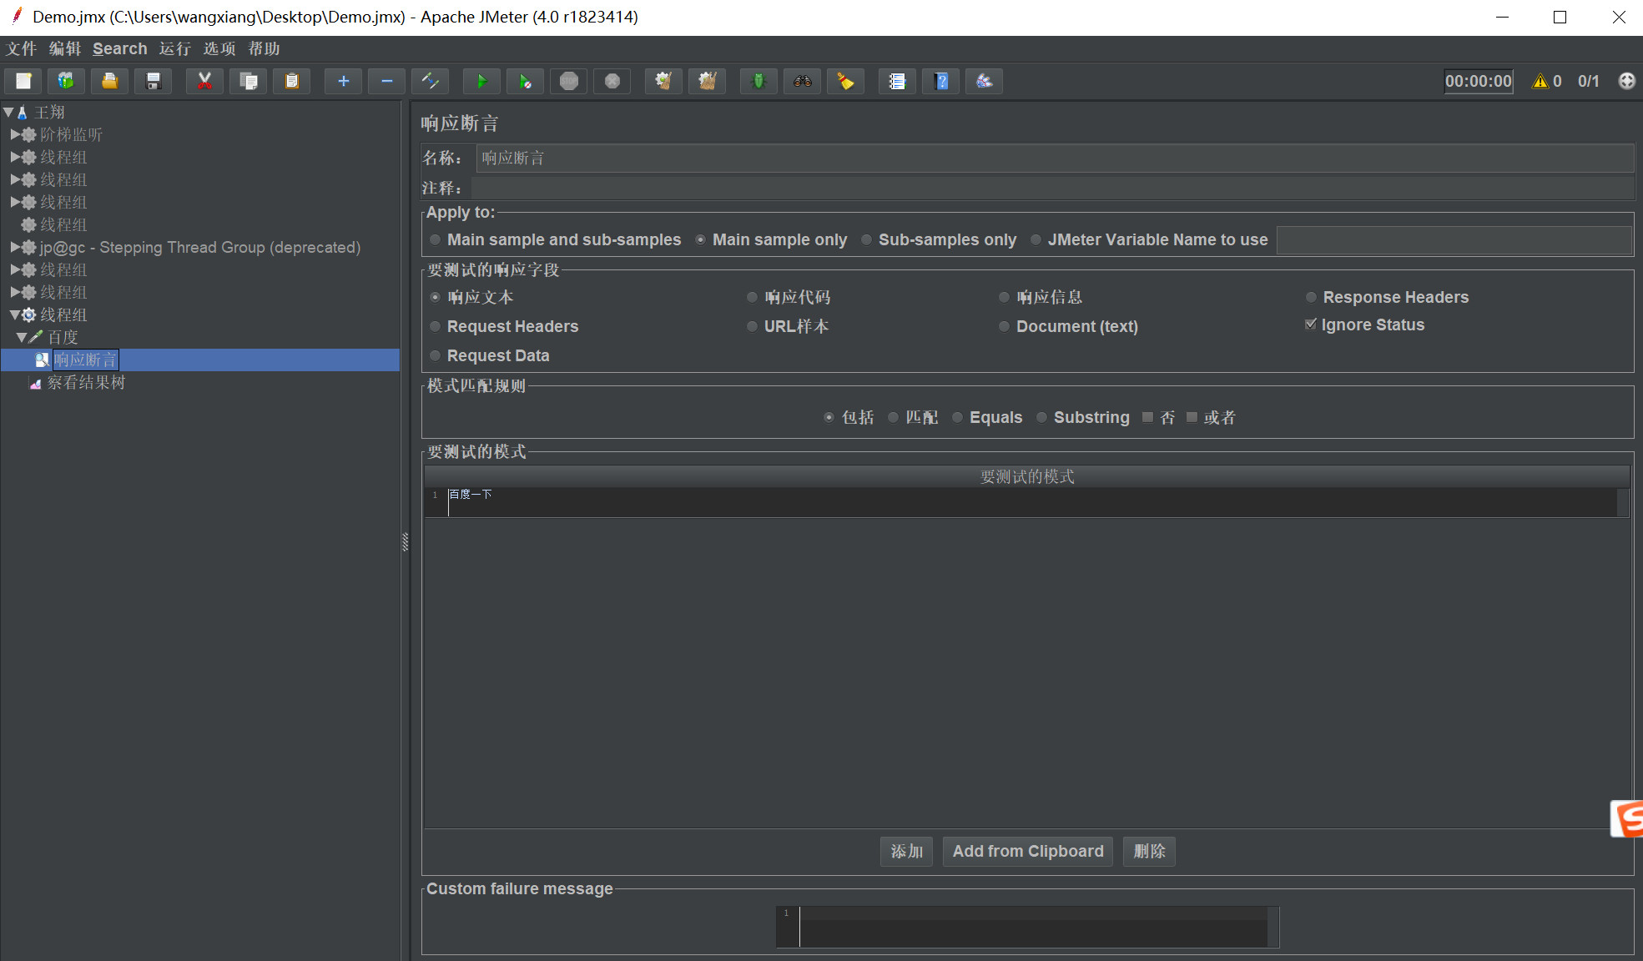Click the 添加 button
Viewport: 1643px width, 961px height.
coord(906,851)
